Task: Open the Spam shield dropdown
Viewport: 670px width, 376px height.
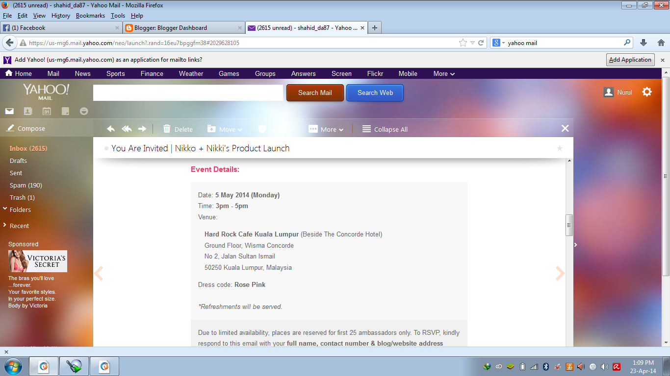Action: coord(276,129)
